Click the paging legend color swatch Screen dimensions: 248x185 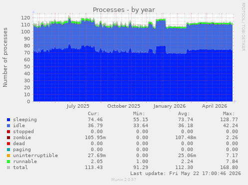[x=8, y=150]
